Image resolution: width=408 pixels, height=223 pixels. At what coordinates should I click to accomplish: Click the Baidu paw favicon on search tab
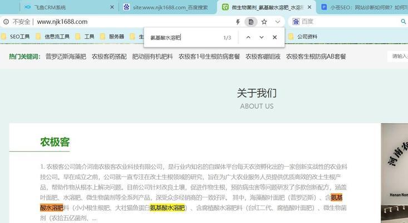(126, 7)
